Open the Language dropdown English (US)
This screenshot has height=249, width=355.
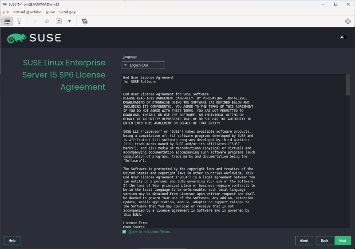[143, 65]
